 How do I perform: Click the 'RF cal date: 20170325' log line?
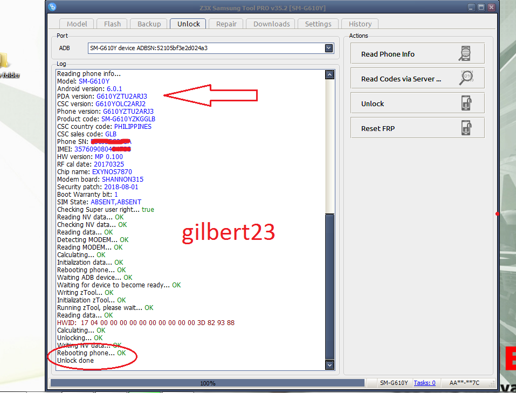[x=91, y=164]
